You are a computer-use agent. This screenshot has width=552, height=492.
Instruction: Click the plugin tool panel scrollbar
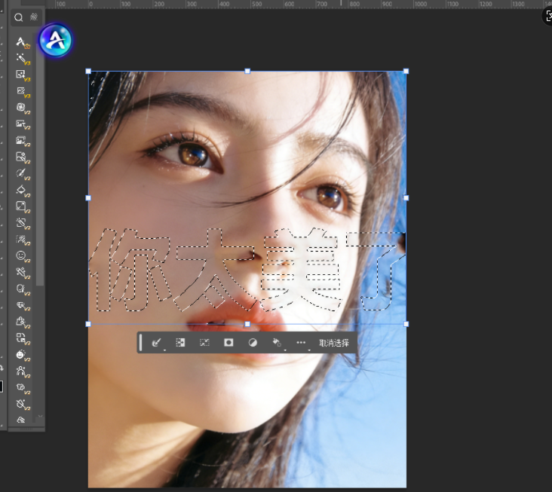pyautogui.click(x=41, y=226)
